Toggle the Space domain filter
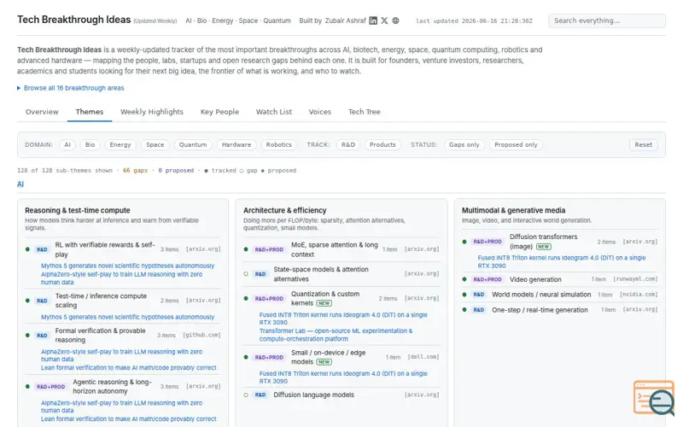 pyautogui.click(x=155, y=144)
